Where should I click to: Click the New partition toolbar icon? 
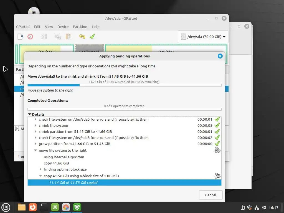point(21,37)
